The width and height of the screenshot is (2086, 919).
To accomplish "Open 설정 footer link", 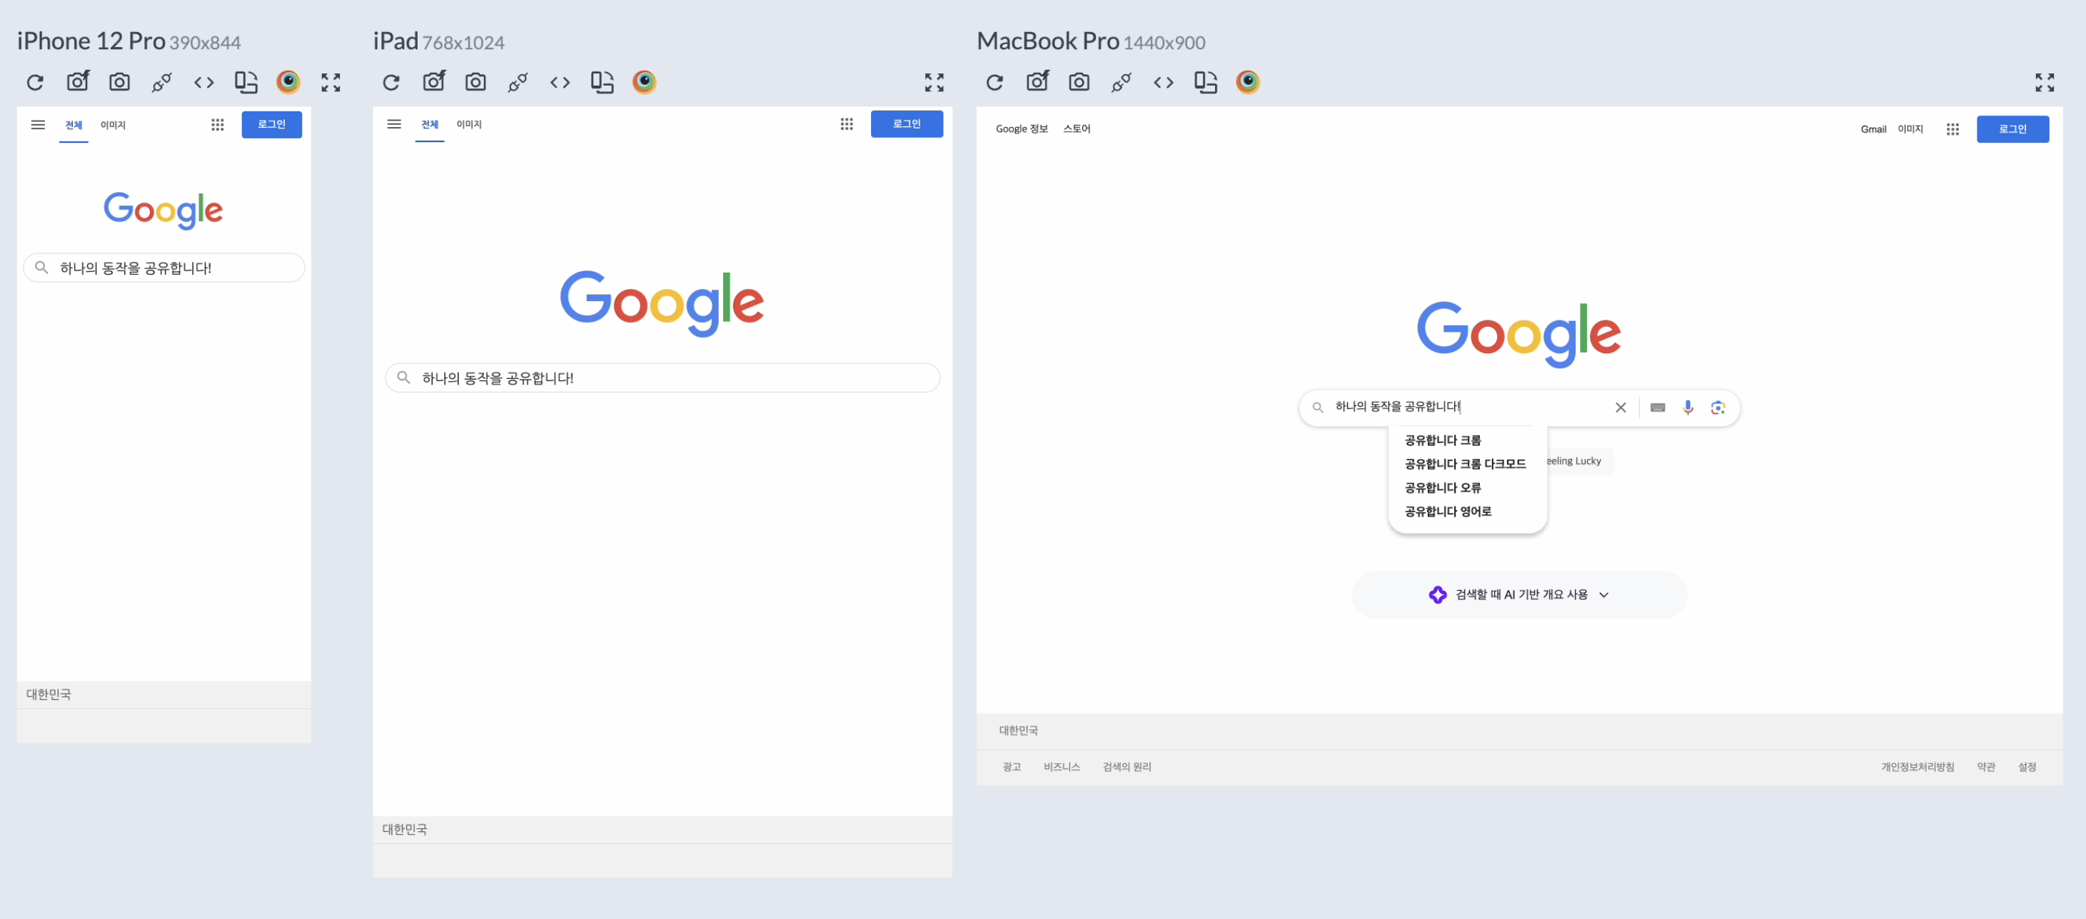I will point(2027,768).
